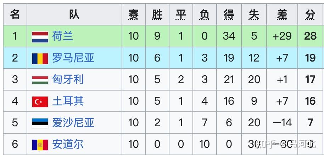The image size is (324, 157).
Task: Open the 罗马尼亚 team link
Action: tap(73, 58)
